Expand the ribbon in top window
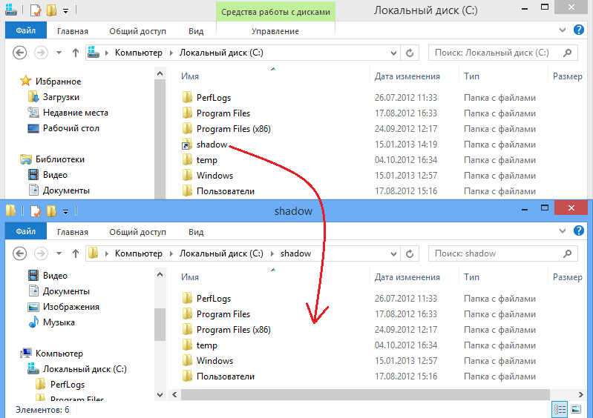This screenshot has height=418, width=593. (563, 30)
